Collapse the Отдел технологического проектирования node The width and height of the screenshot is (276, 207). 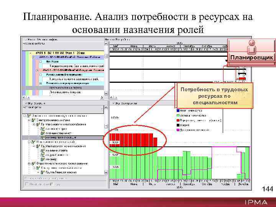(29, 164)
